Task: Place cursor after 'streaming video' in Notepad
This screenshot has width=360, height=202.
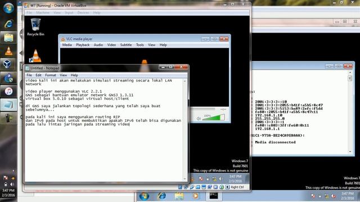Action: click(x=130, y=124)
